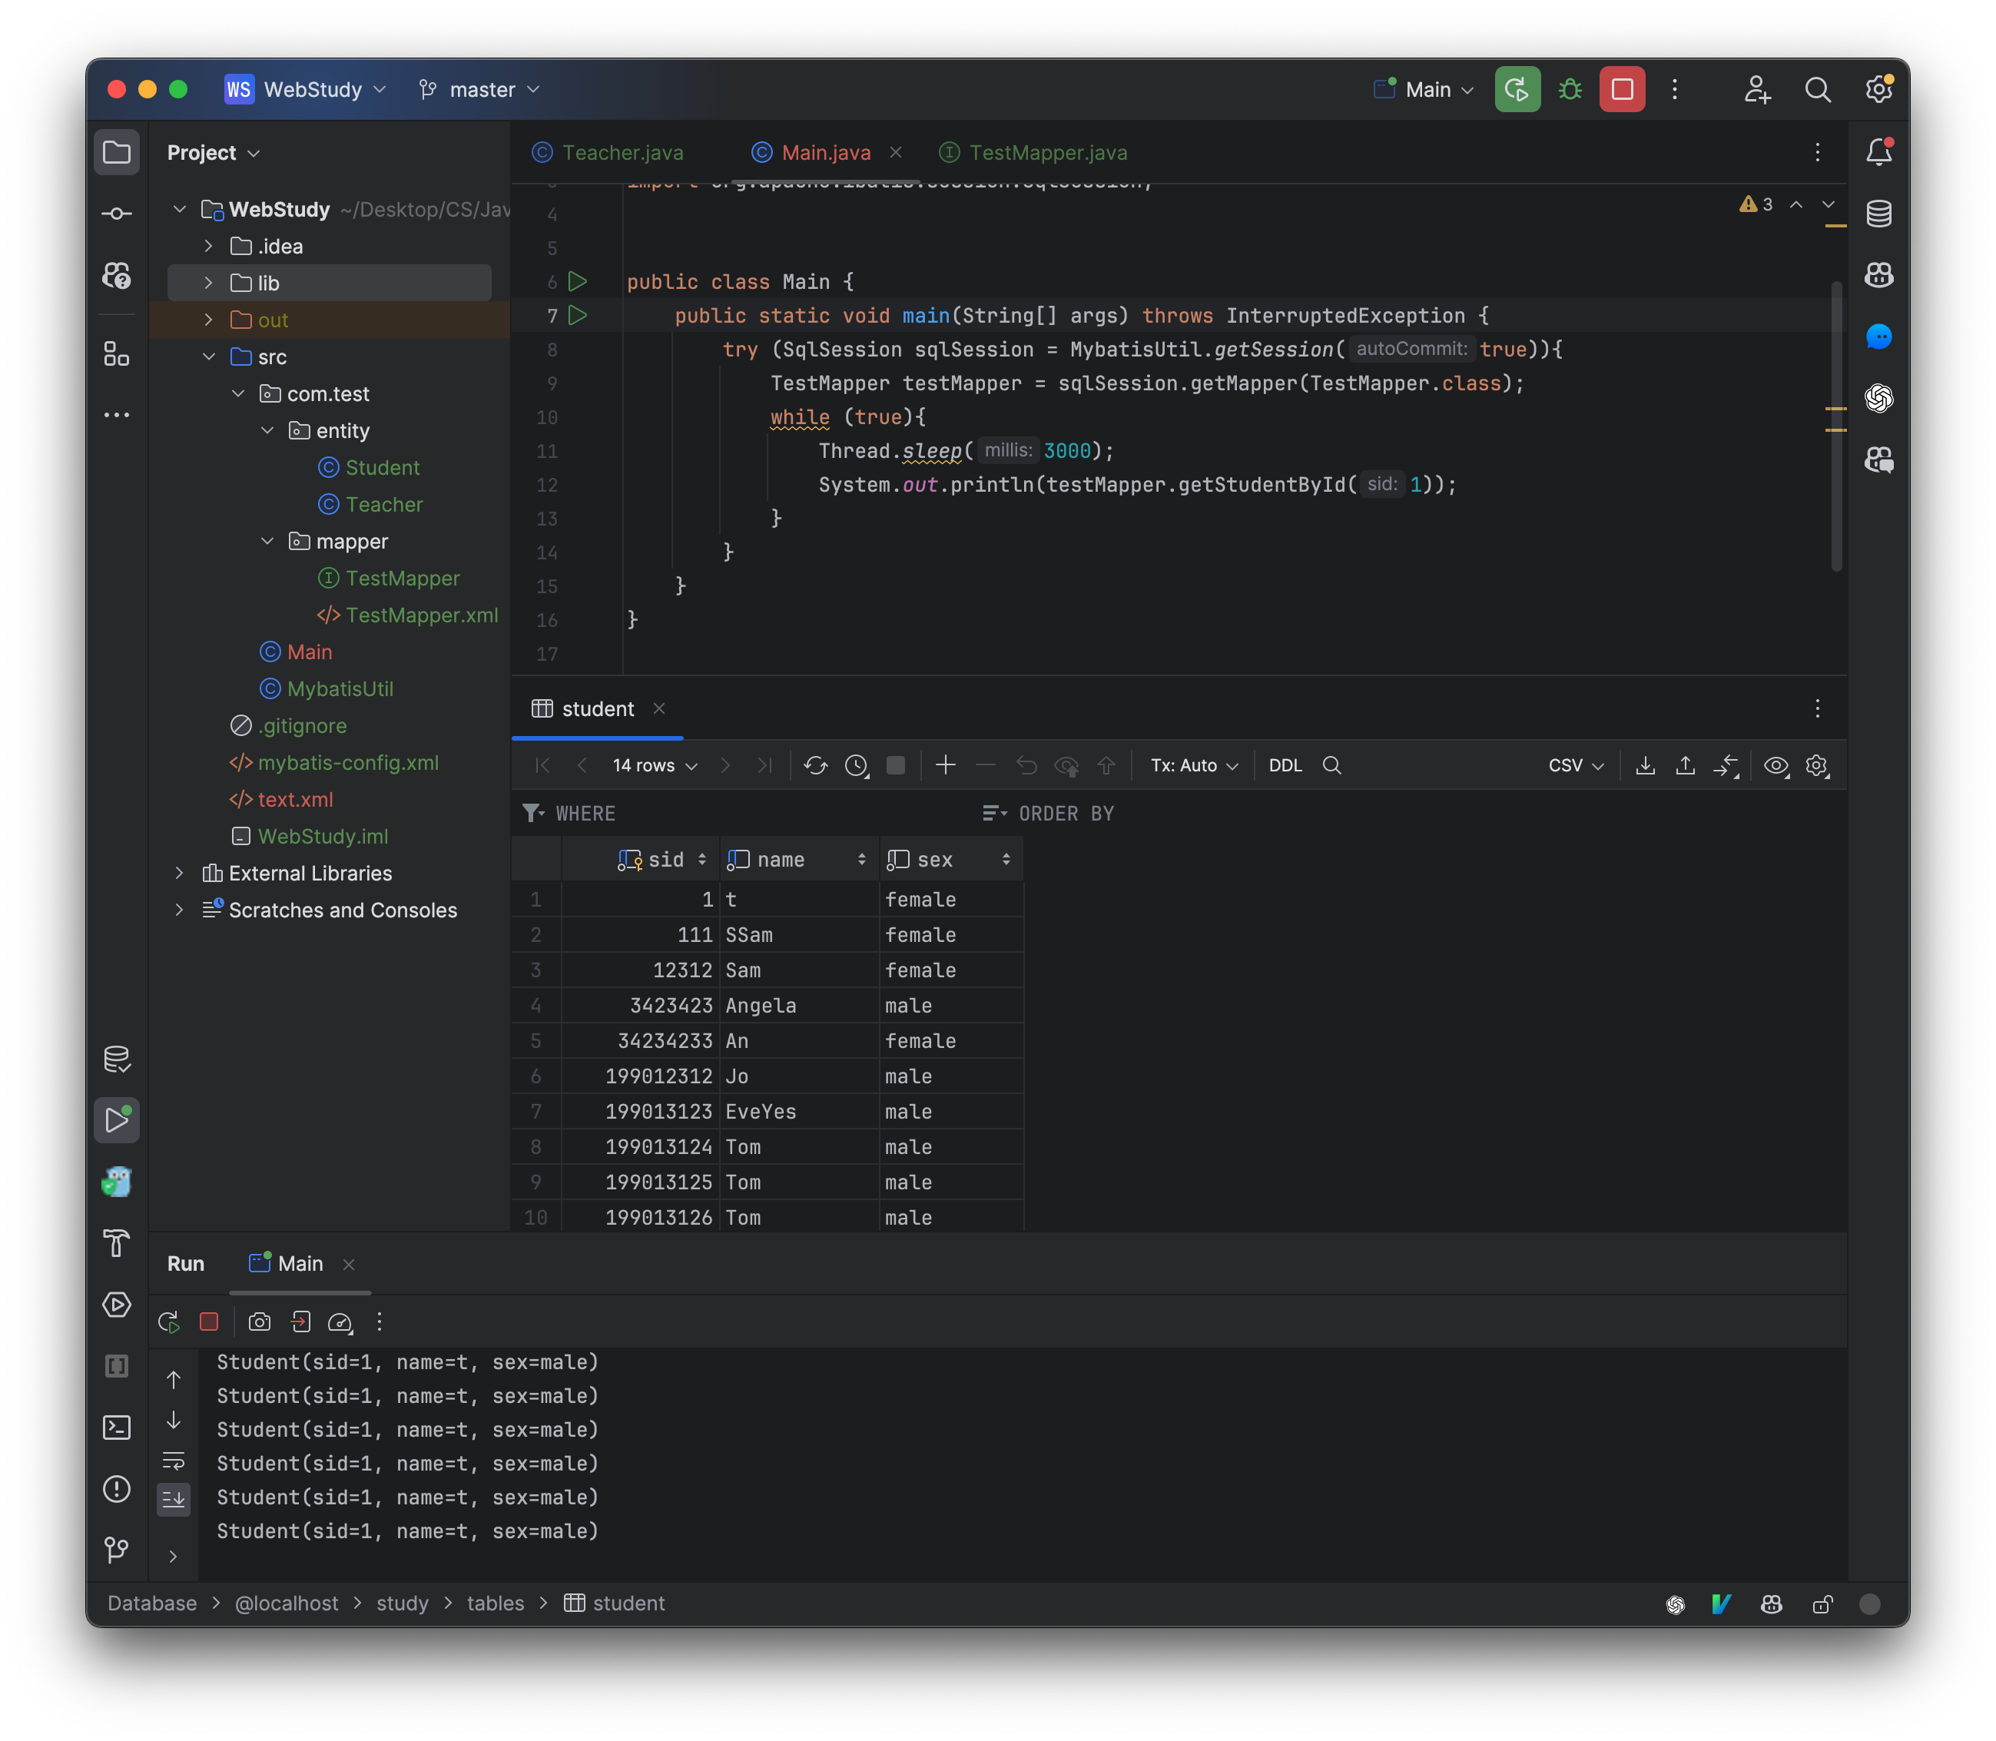The height and width of the screenshot is (1741, 1996).
Task: Toggle data view options with the eye icon
Action: coord(1776,765)
